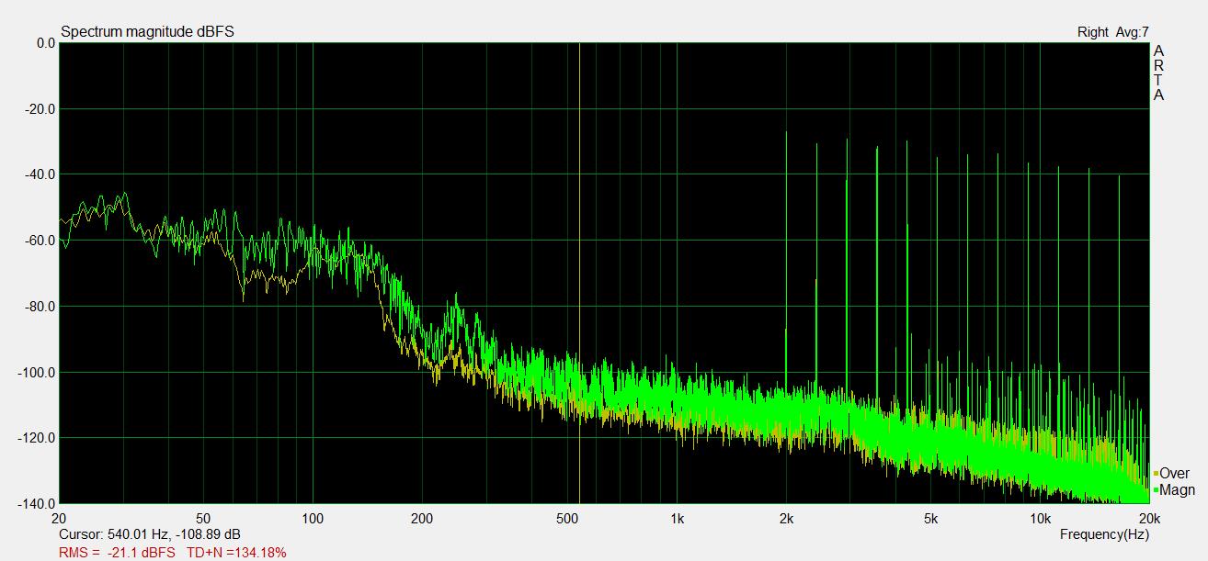The width and height of the screenshot is (1208, 561).
Task: Click the '500' frequency axis label
Action: coord(567,518)
